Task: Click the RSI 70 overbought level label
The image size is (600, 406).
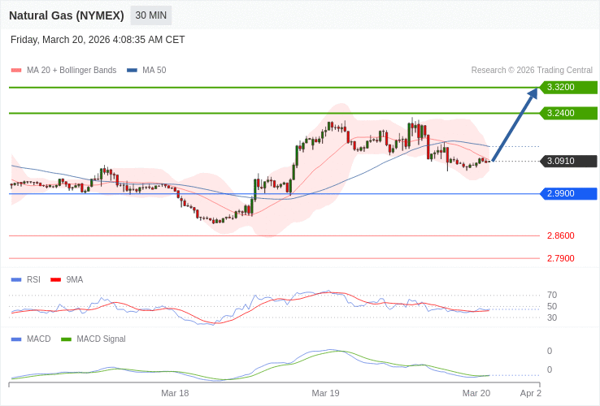Action: coord(552,295)
